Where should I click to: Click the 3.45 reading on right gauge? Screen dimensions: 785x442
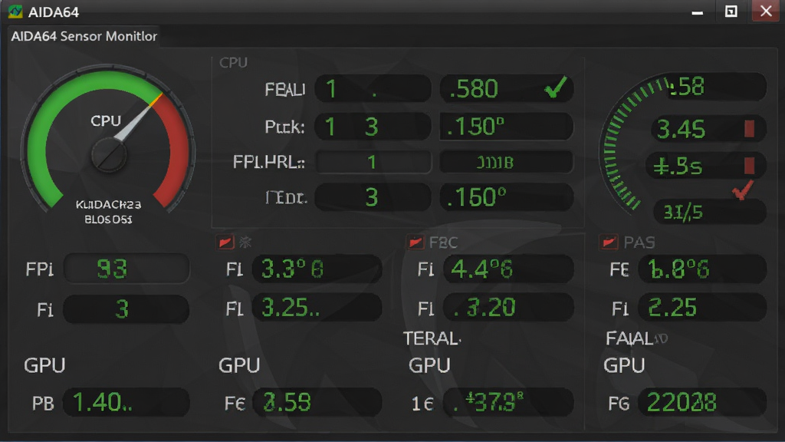click(x=681, y=129)
